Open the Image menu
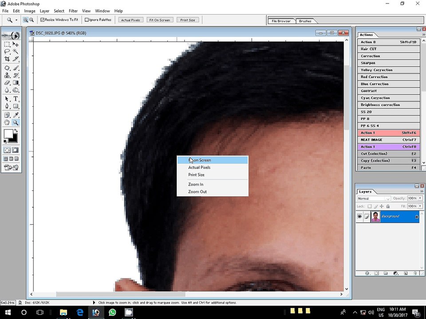Image resolution: width=426 pixels, height=319 pixels. (30, 11)
